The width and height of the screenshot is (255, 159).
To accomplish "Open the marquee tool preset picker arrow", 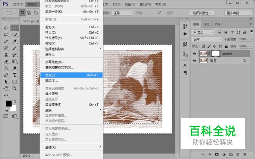I will (14, 13).
